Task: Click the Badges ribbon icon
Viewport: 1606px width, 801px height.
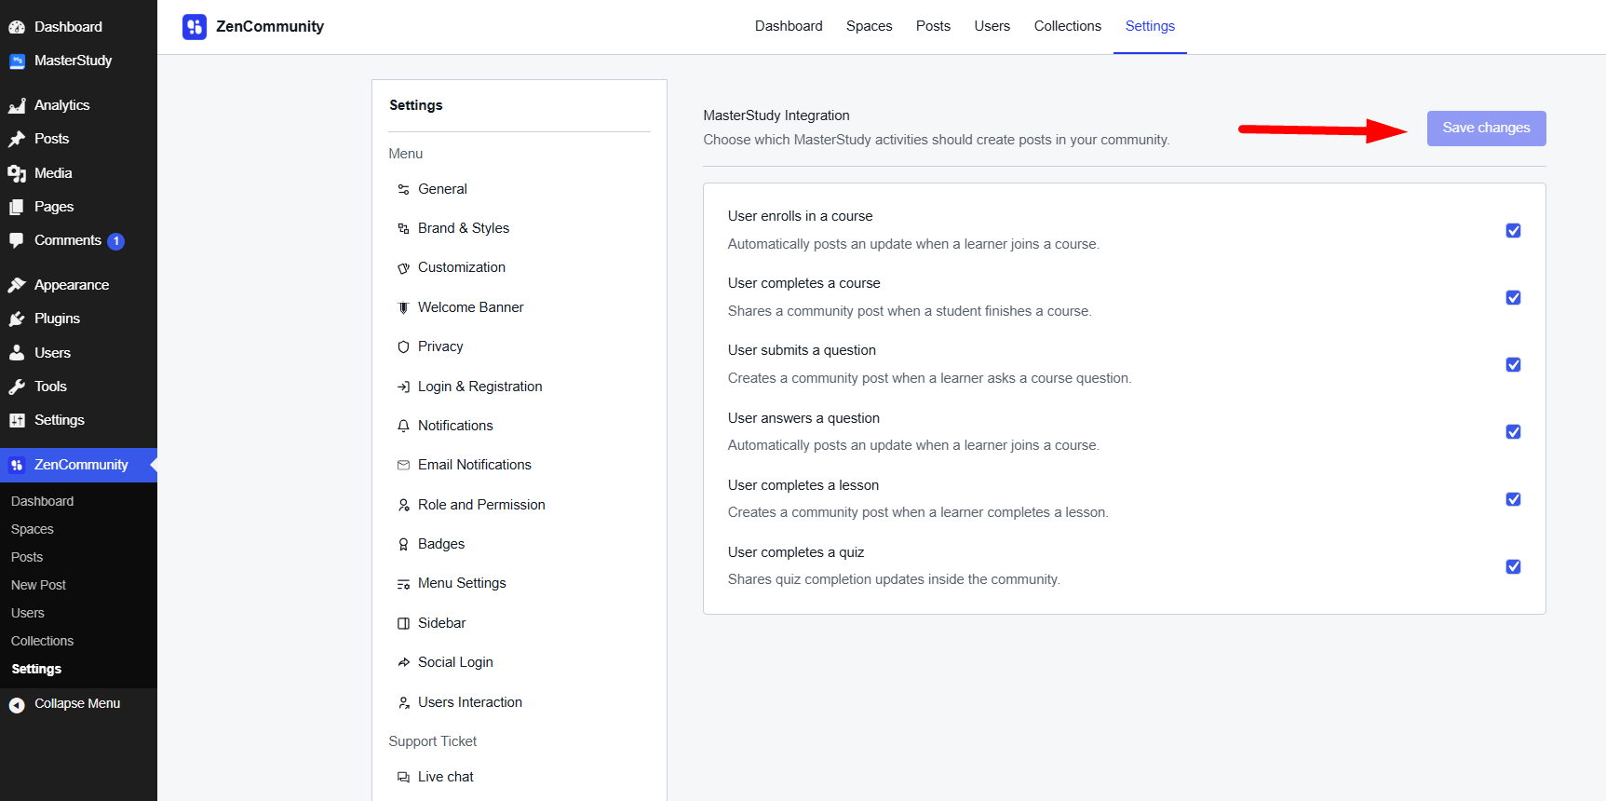Action: pos(403,544)
